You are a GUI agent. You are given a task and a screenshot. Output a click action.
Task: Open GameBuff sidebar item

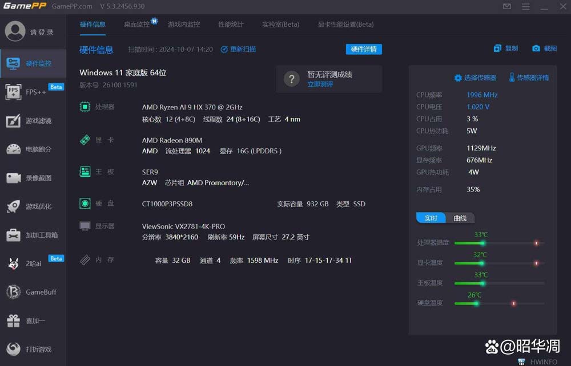[33, 292]
